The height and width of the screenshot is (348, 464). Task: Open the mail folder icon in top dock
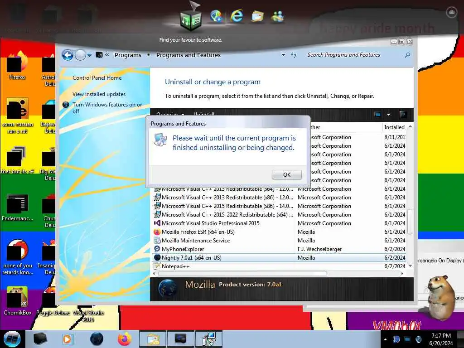click(257, 16)
